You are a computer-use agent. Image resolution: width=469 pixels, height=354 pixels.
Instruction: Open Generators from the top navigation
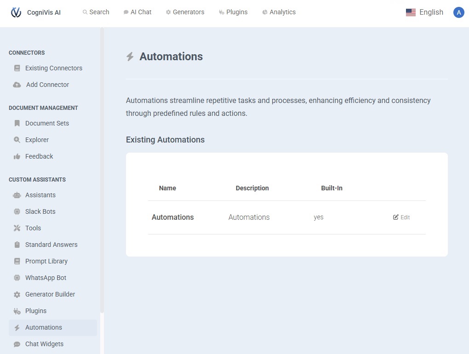[185, 12]
